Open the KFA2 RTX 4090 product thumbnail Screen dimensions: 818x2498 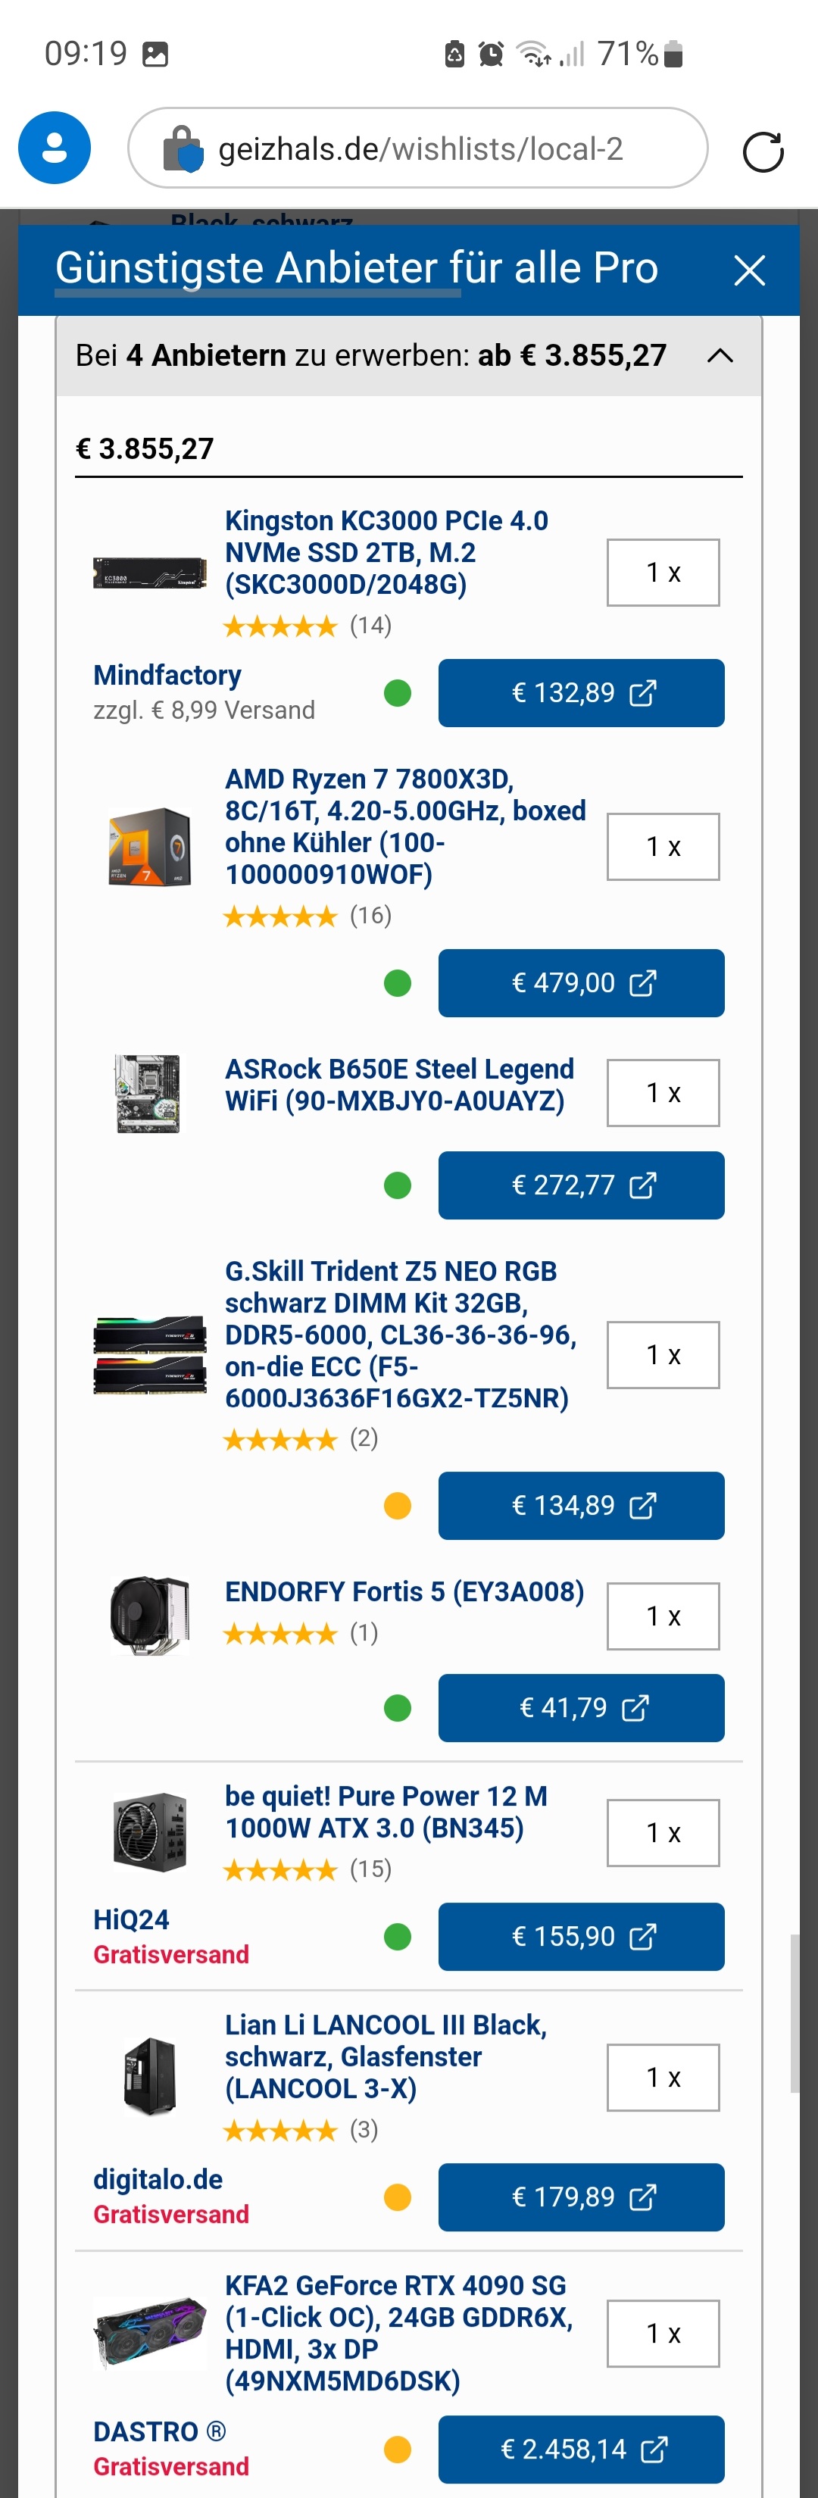[149, 2332]
